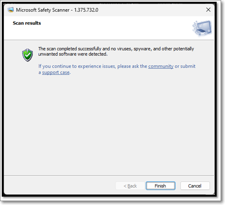Click the green shield checkmark icon
The width and height of the screenshot is (225, 205).
point(27,55)
